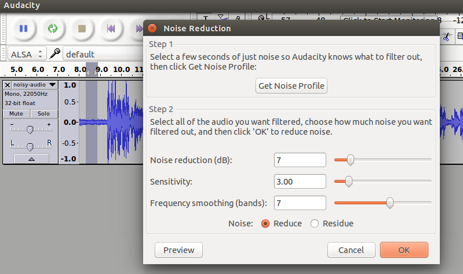Click the green loop Play button
Screen dimensions: 463x274
coord(53,28)
